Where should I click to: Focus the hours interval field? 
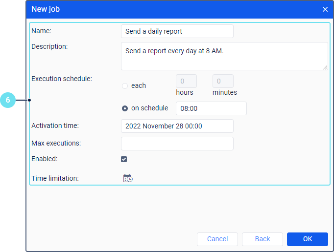point(186,81)
